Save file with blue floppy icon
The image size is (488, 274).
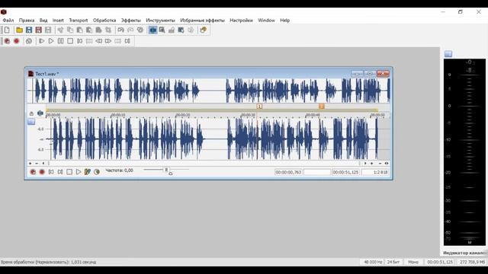click(29, 30)
